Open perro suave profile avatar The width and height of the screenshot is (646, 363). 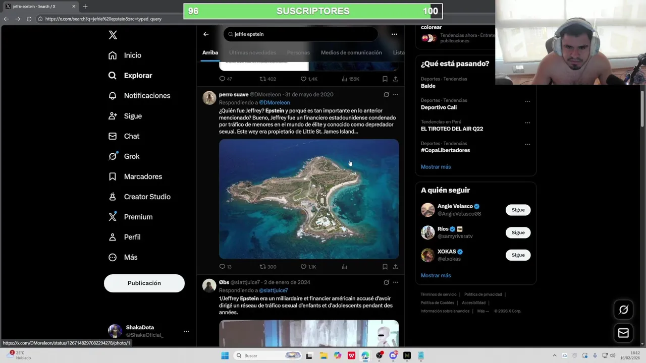[209, 98]
